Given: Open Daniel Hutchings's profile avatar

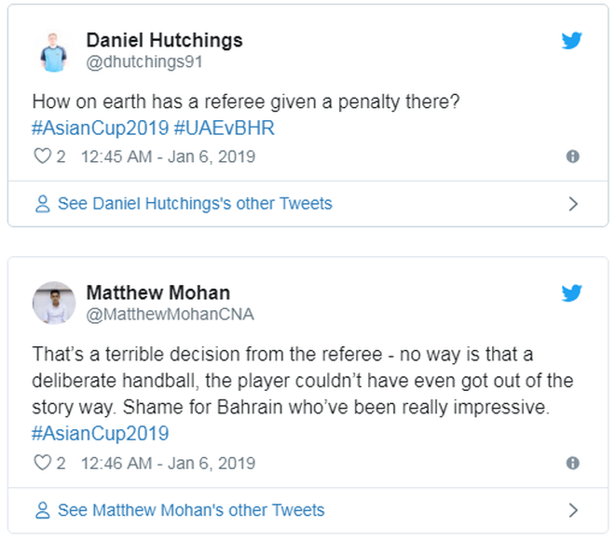Looking at the screenshot, I should pos(54,51).
